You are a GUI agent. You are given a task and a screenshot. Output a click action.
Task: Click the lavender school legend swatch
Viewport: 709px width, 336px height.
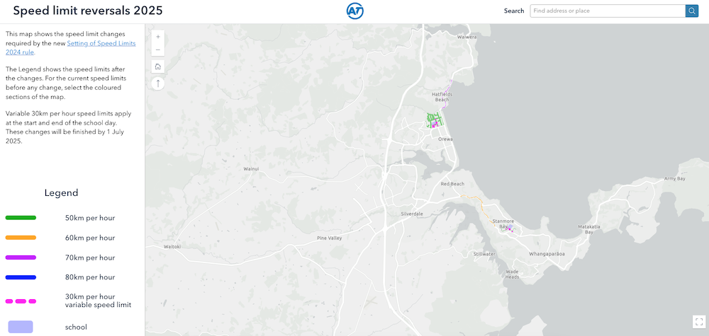[21, 327]
